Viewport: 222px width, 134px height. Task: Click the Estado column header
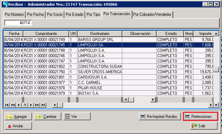tap(170, 34)
